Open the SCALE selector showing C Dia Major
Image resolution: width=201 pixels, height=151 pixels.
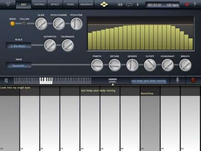(x=18, y=46)
